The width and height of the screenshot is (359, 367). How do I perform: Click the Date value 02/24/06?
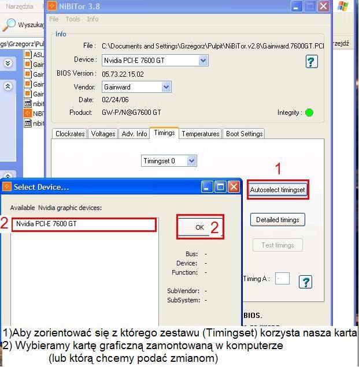pos(115,100)
